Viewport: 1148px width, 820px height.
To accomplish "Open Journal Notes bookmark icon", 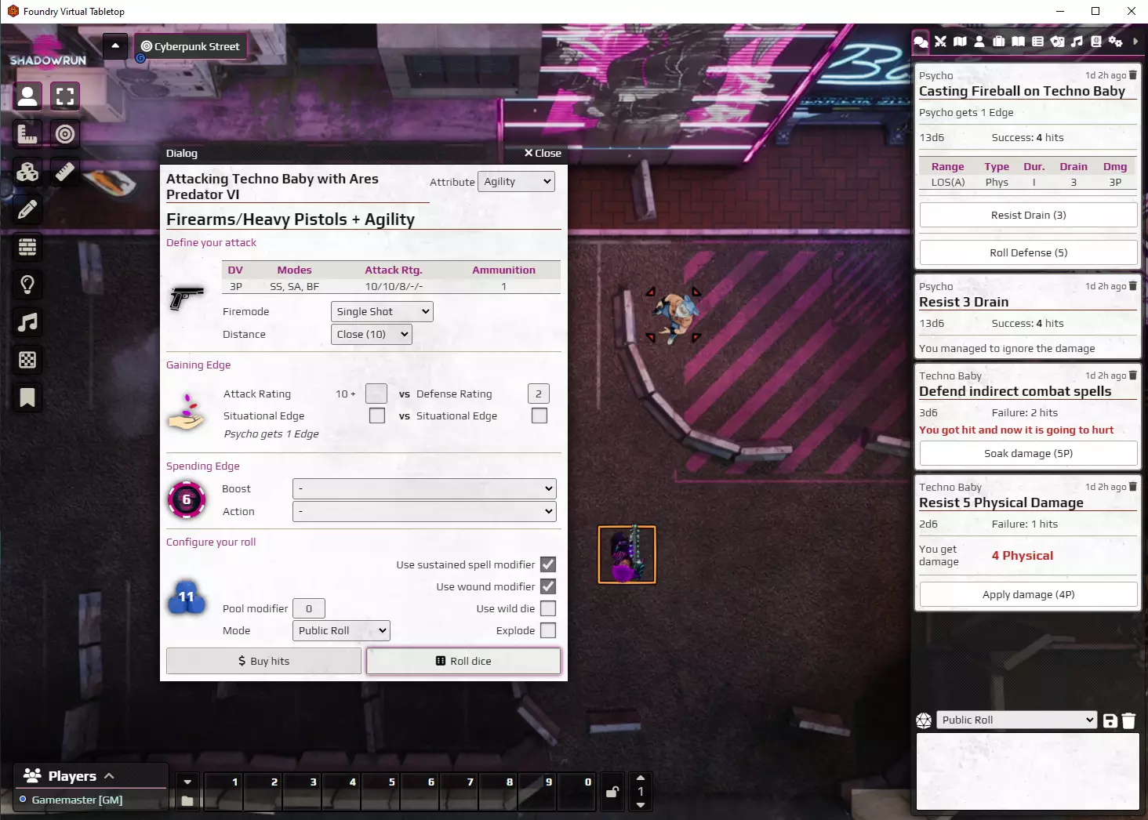I will [x=27, y=397].
